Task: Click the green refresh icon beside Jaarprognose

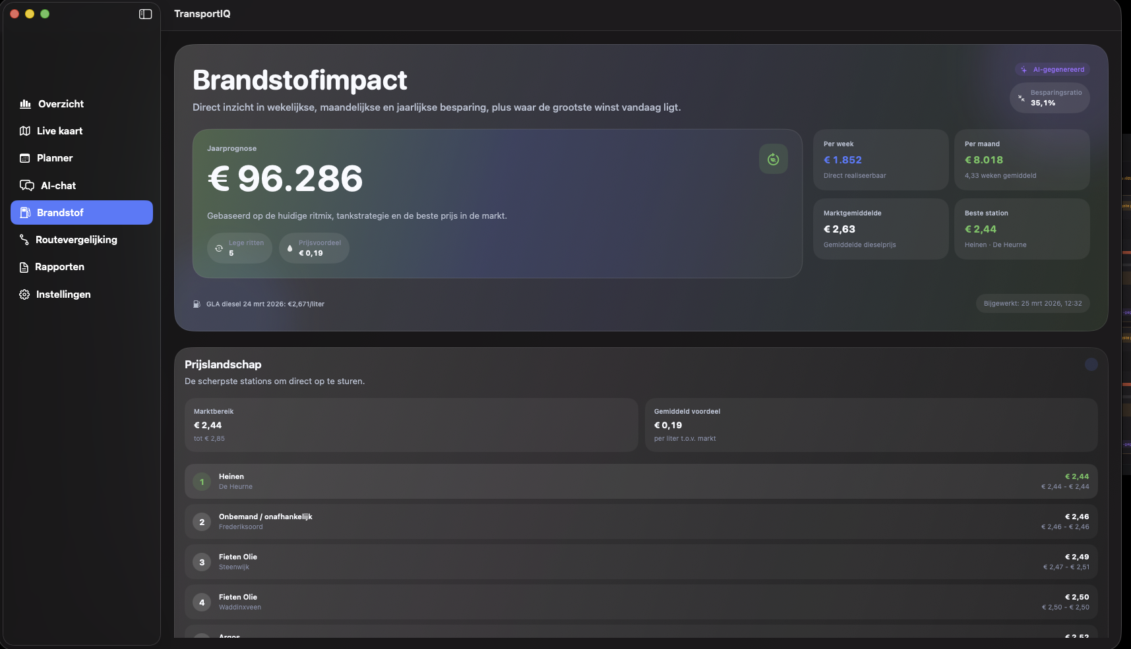Action: [773, 159]
